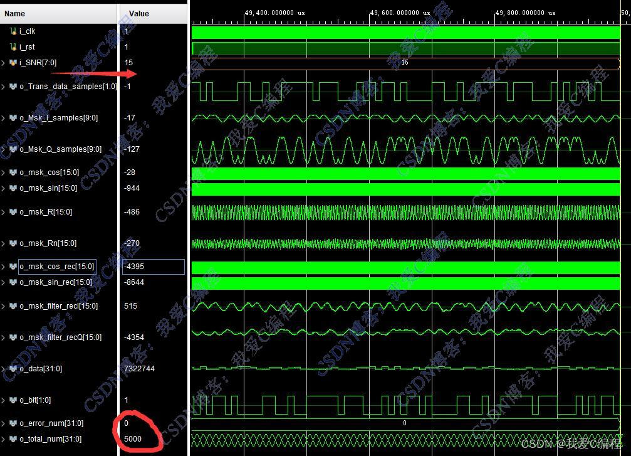Click the 49,400.000000 us time ruler mark
The image size is (631, 456).
(275, 13)
